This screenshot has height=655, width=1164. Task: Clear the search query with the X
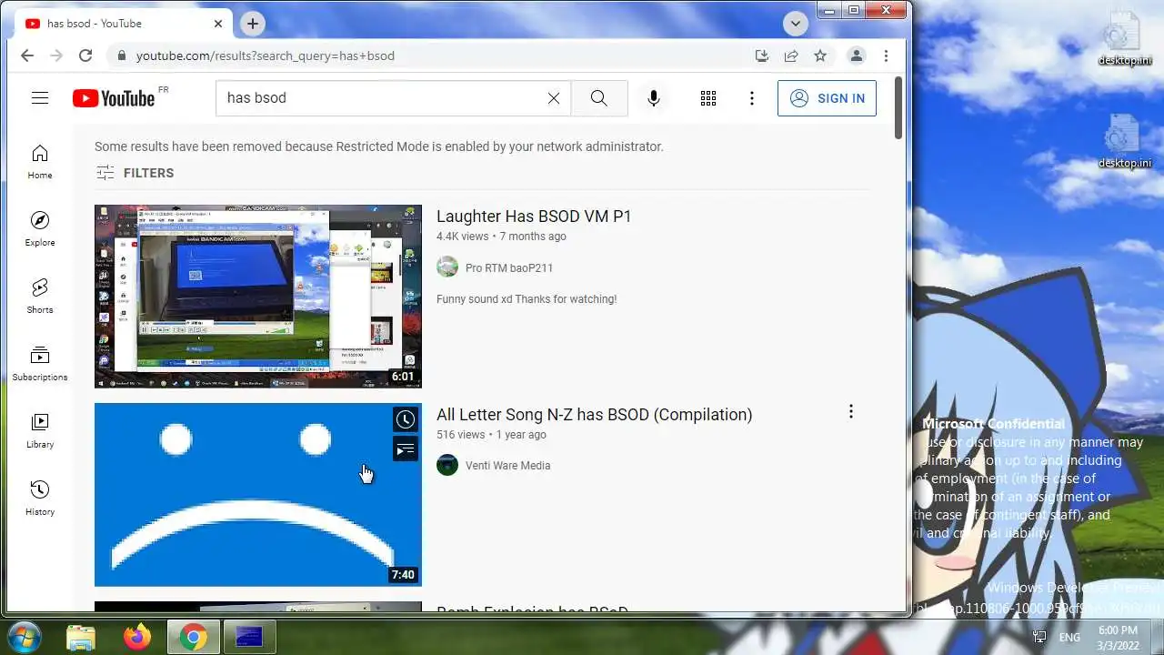pyautogui.click(x=553, y=98)
